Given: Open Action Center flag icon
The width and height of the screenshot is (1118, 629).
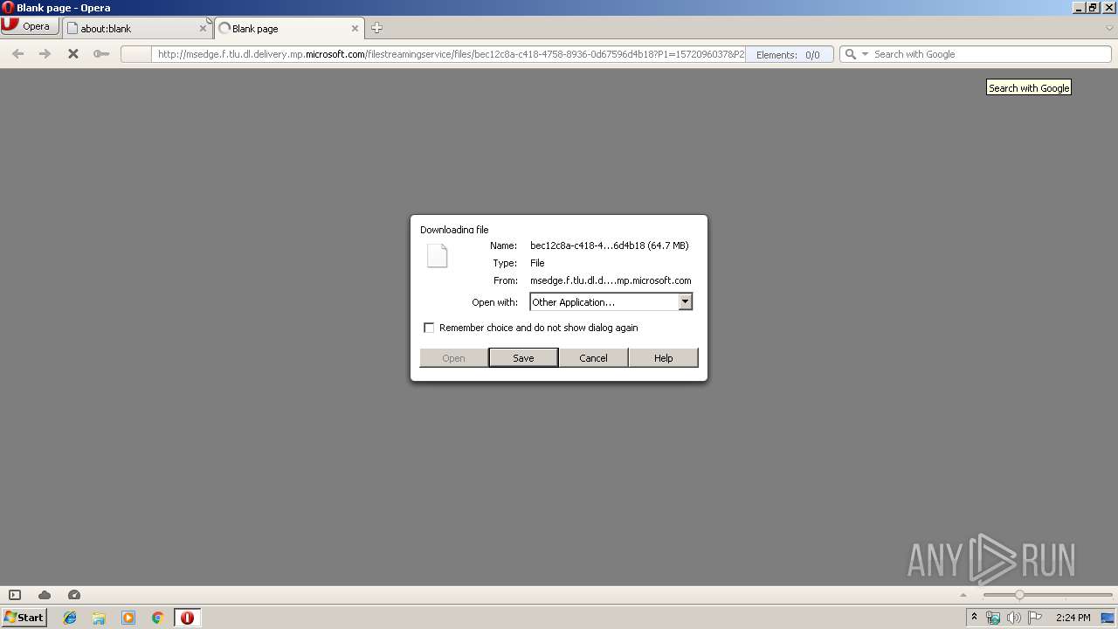Looking at the screenshot, I should click(1034, 618).
